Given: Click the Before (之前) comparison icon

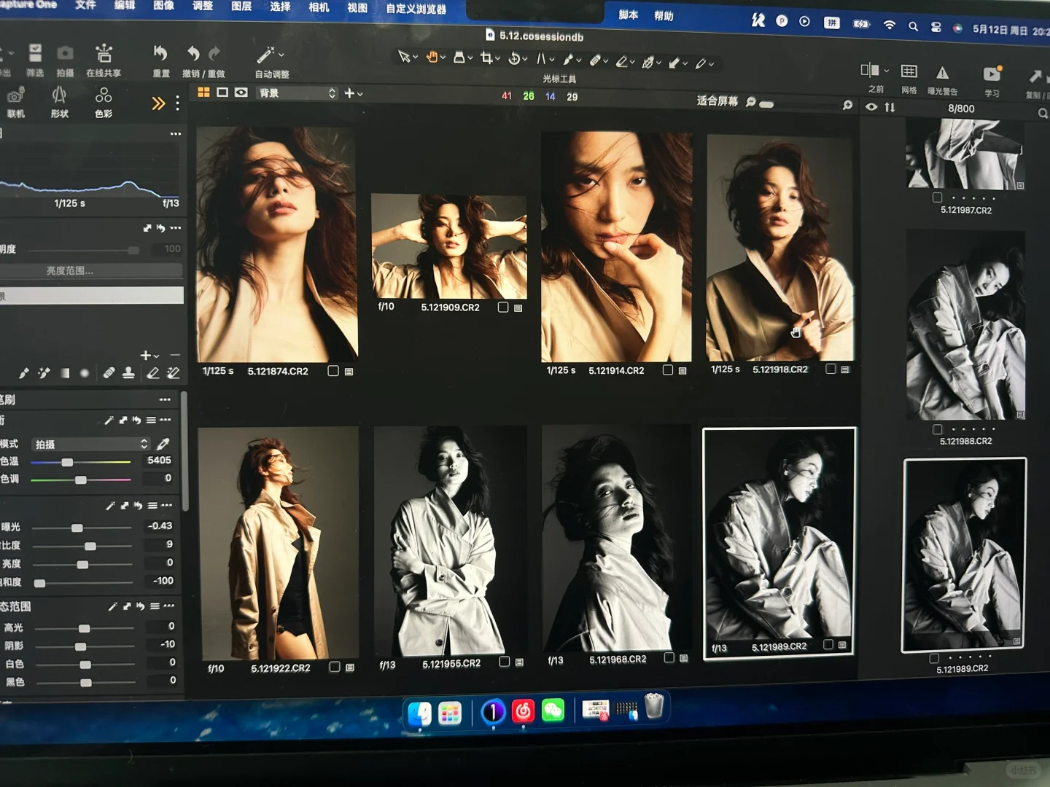Looking at the screenshot, I should click(869, 70).
